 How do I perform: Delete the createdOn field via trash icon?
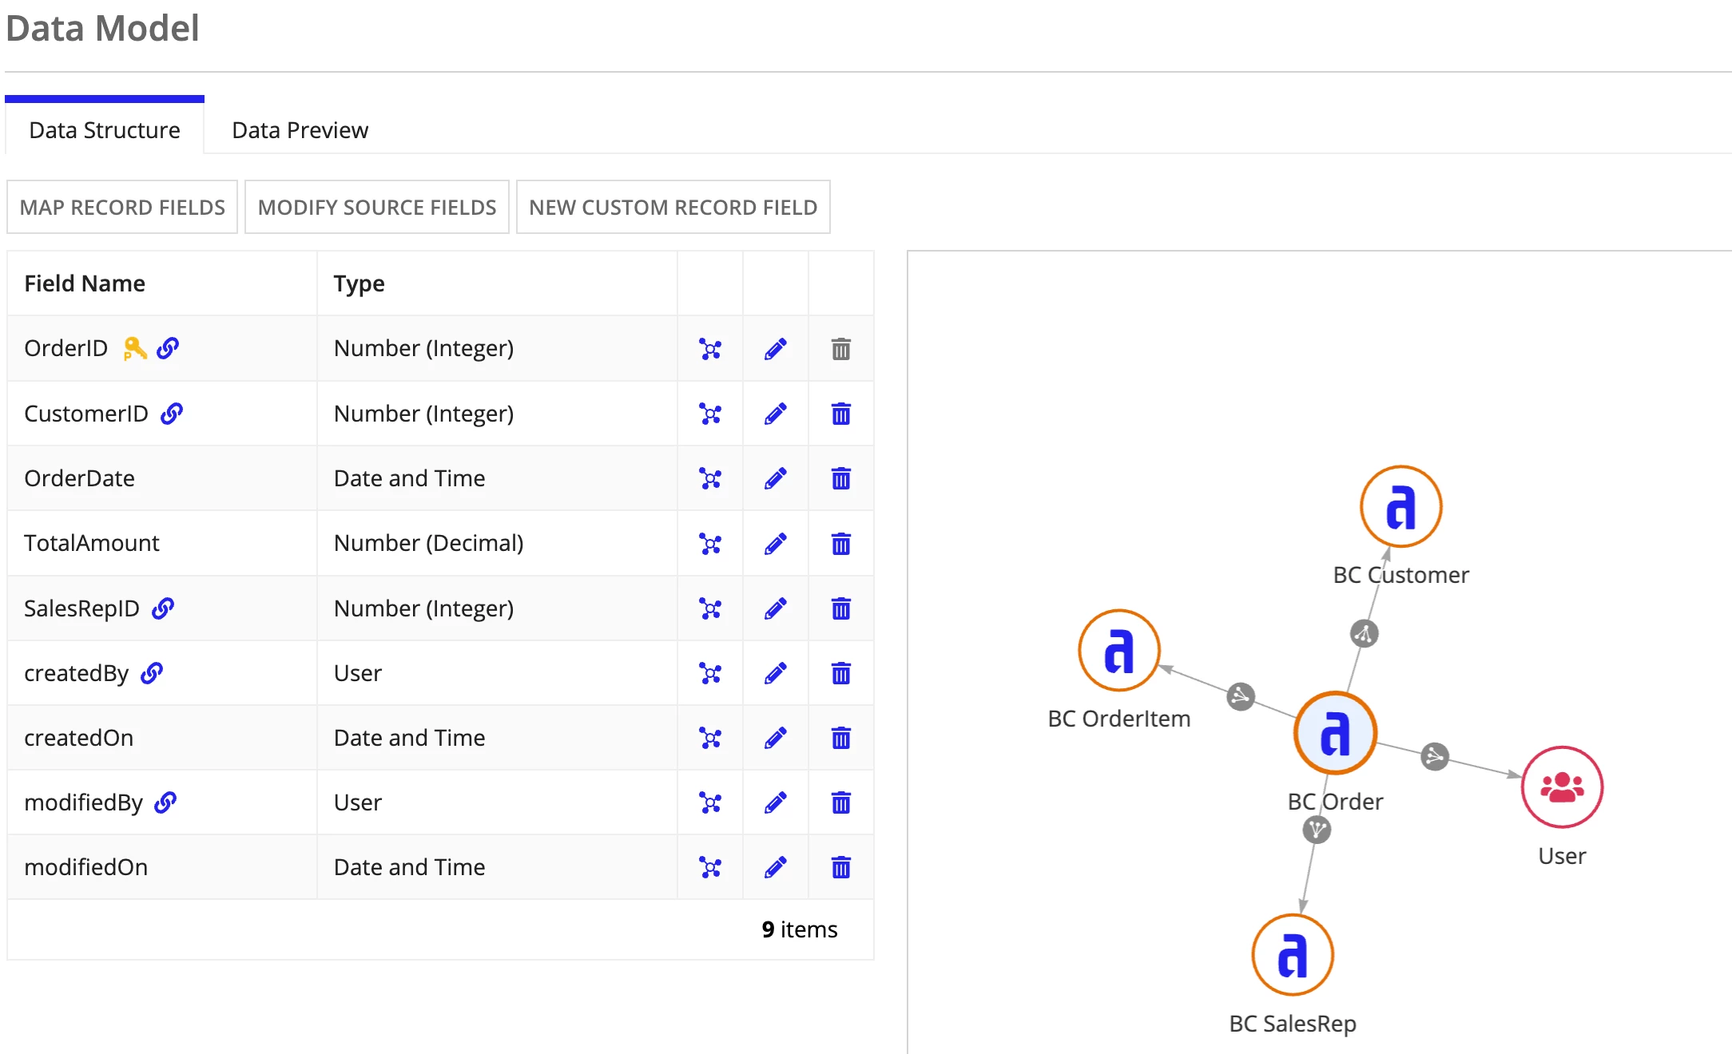pyautogui.click(x=841, y=738)
